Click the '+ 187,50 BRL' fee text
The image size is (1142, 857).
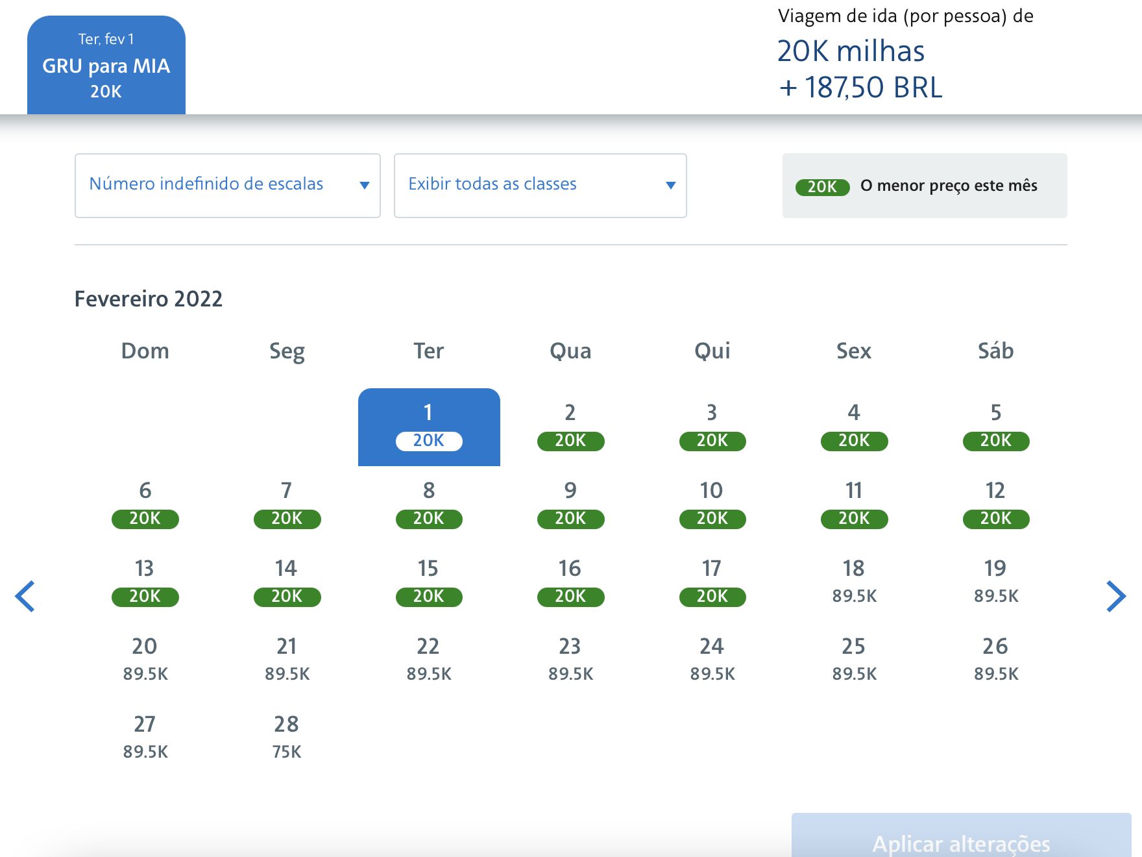860,88
